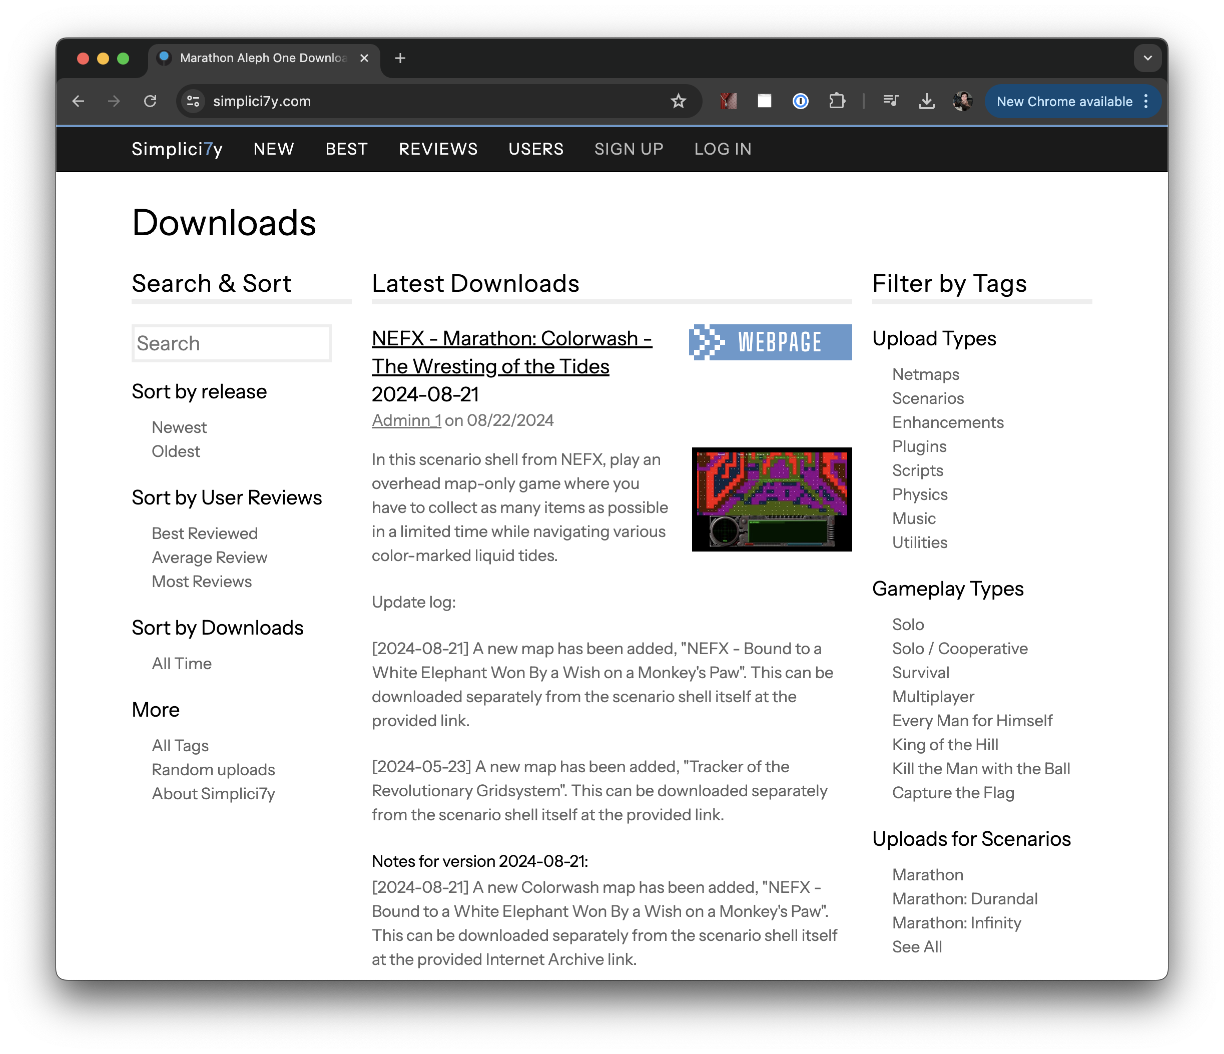This screenshot has height=1054, width=1224.
Task: Filter by Plugins tag
Action: 919,446
